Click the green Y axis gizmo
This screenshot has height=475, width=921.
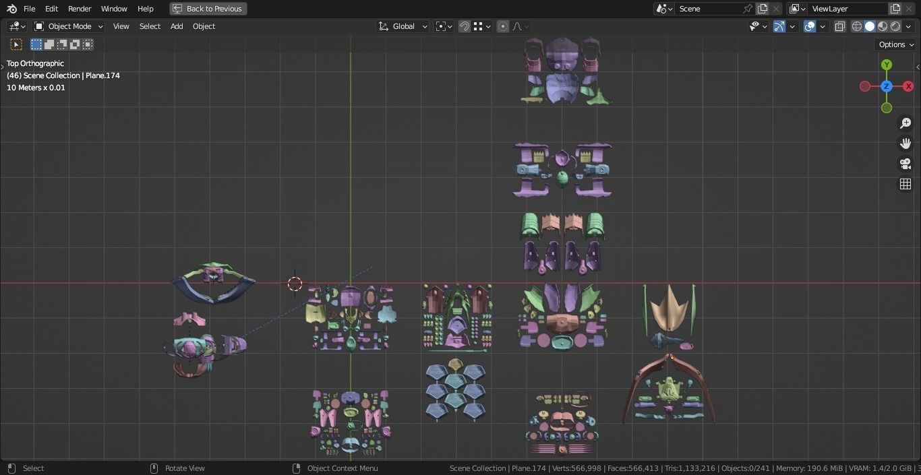tap(887, 65)
